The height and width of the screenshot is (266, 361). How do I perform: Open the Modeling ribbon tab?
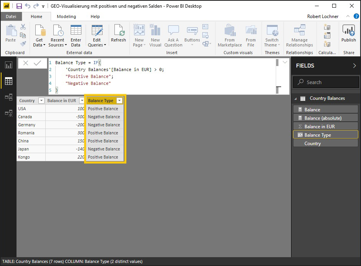point(66,17)
